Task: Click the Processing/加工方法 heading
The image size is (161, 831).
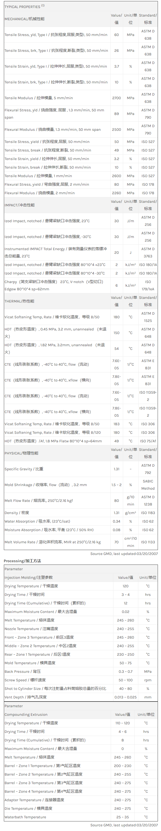Action: 22,561
